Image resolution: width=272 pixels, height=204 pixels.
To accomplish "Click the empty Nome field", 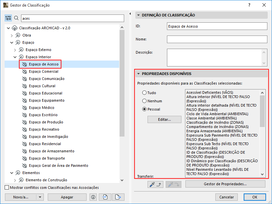I will (x=217, y=39).
